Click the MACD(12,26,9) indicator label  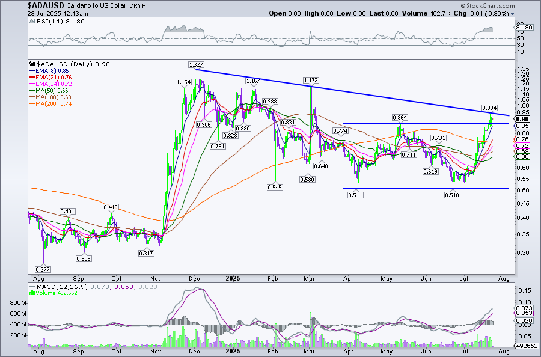point(62,287)
